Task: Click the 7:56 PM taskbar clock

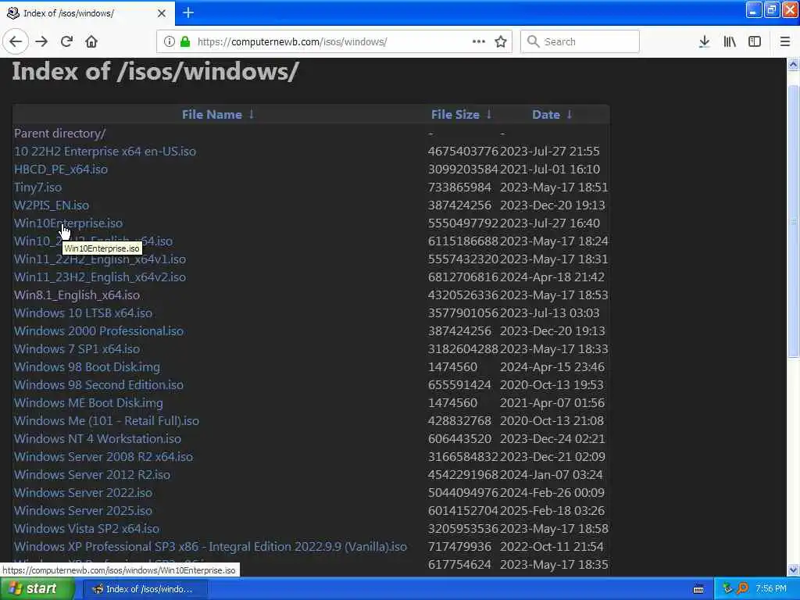Action: point(771,589)
